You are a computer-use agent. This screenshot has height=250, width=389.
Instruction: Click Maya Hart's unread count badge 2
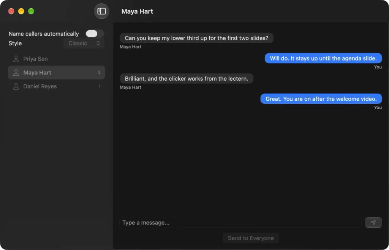(99, 72)
